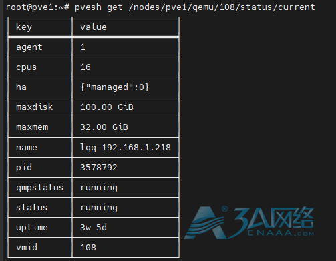Click the "value" column header
Screen dimensions: 336x261
pos(94,27)
